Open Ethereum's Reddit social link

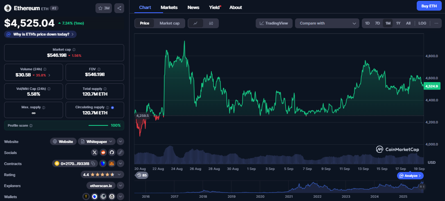click(103, 153)
